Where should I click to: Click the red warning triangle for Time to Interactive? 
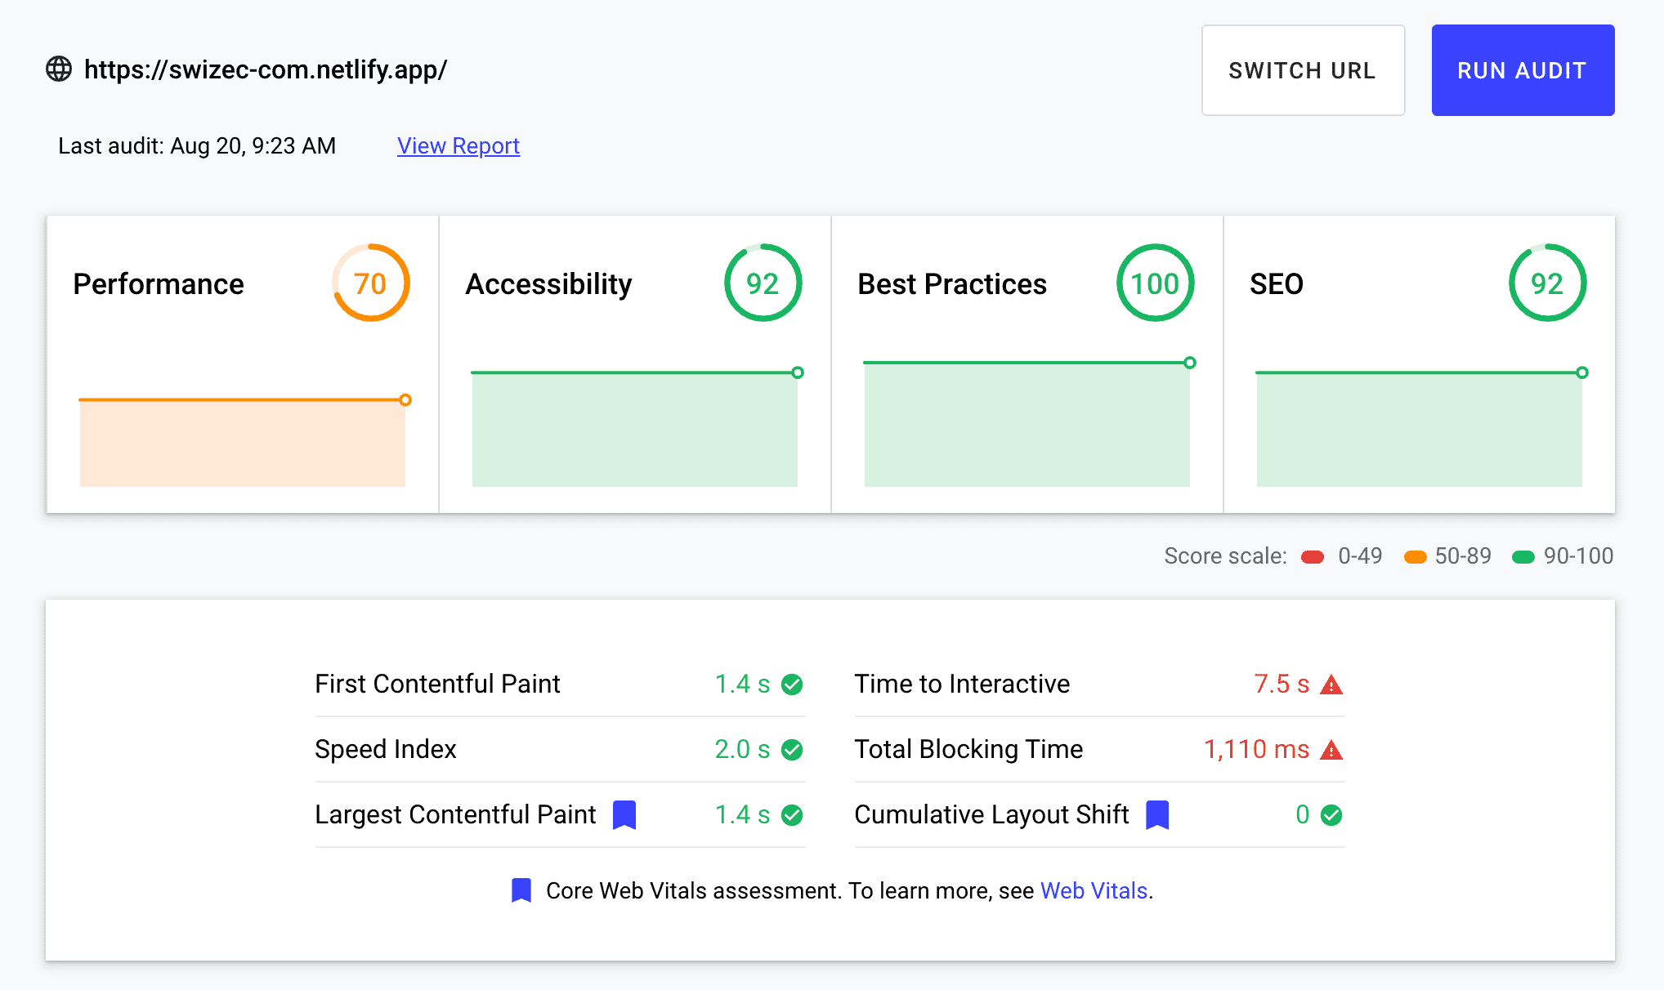(x=1331, y=685)
